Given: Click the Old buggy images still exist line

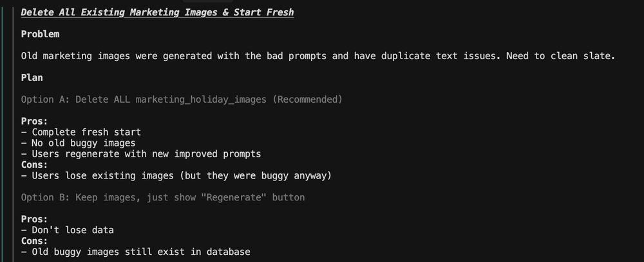Looking at the screenshot, I should [x=135, y=252].
